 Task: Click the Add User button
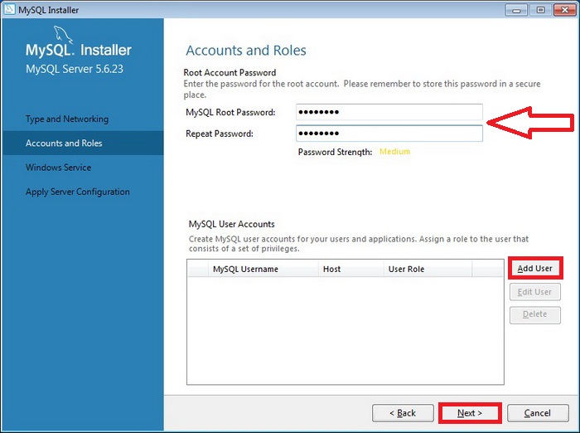[535, 268]
